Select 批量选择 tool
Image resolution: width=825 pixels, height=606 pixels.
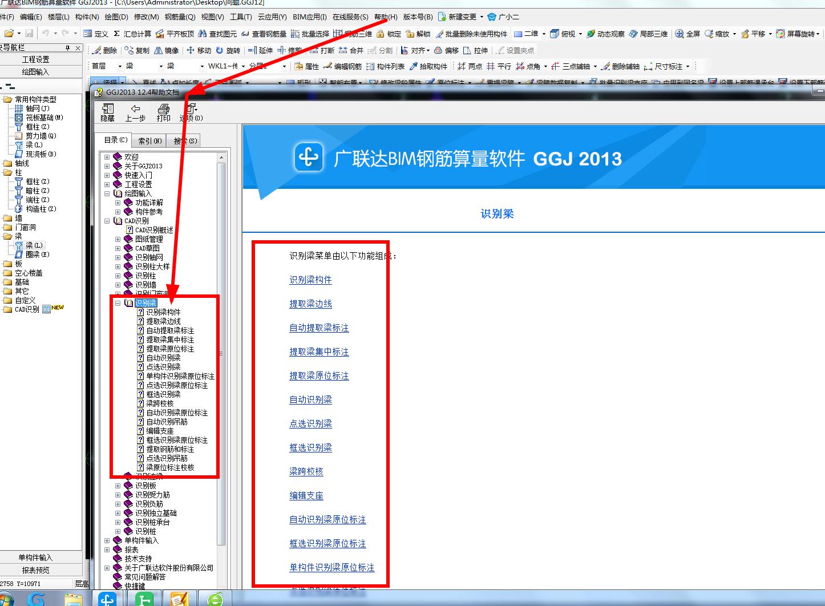point(310,34)
